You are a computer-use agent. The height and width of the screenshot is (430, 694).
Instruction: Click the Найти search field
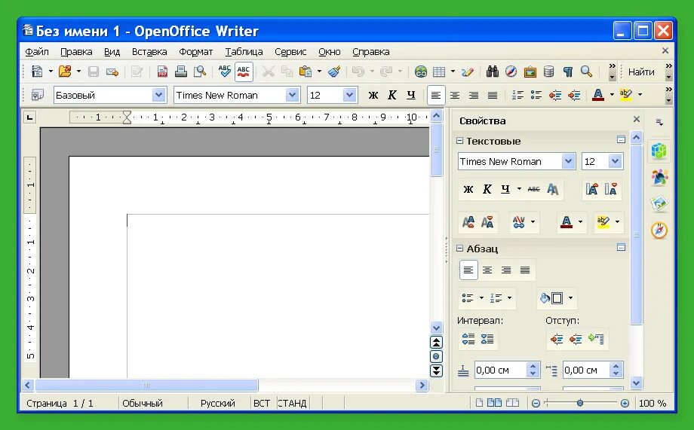tap(642, 72)
